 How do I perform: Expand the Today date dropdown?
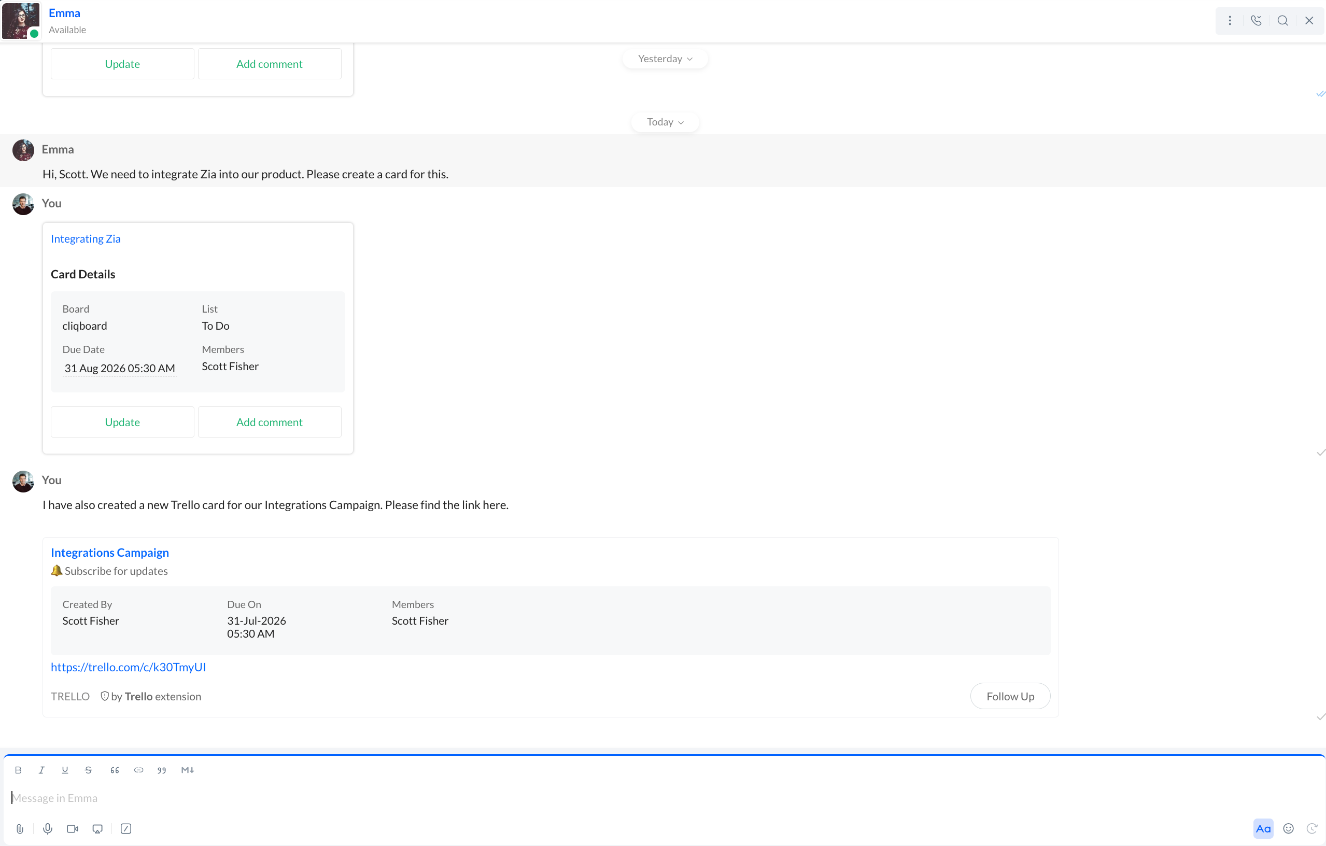tap(665, 122)
